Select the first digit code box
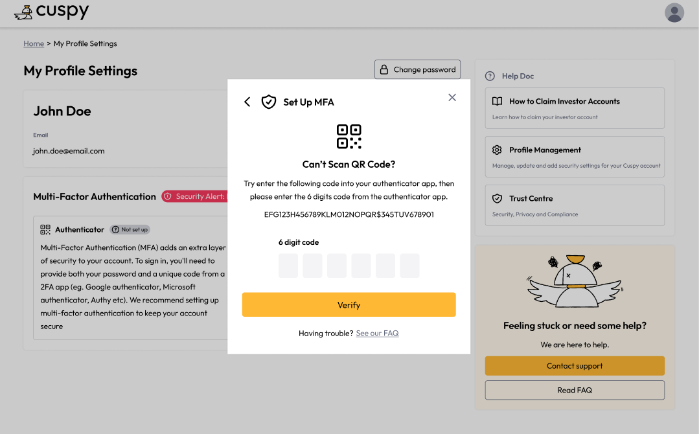The height and width of the screenshot is (434, 699). click(288, 266)
